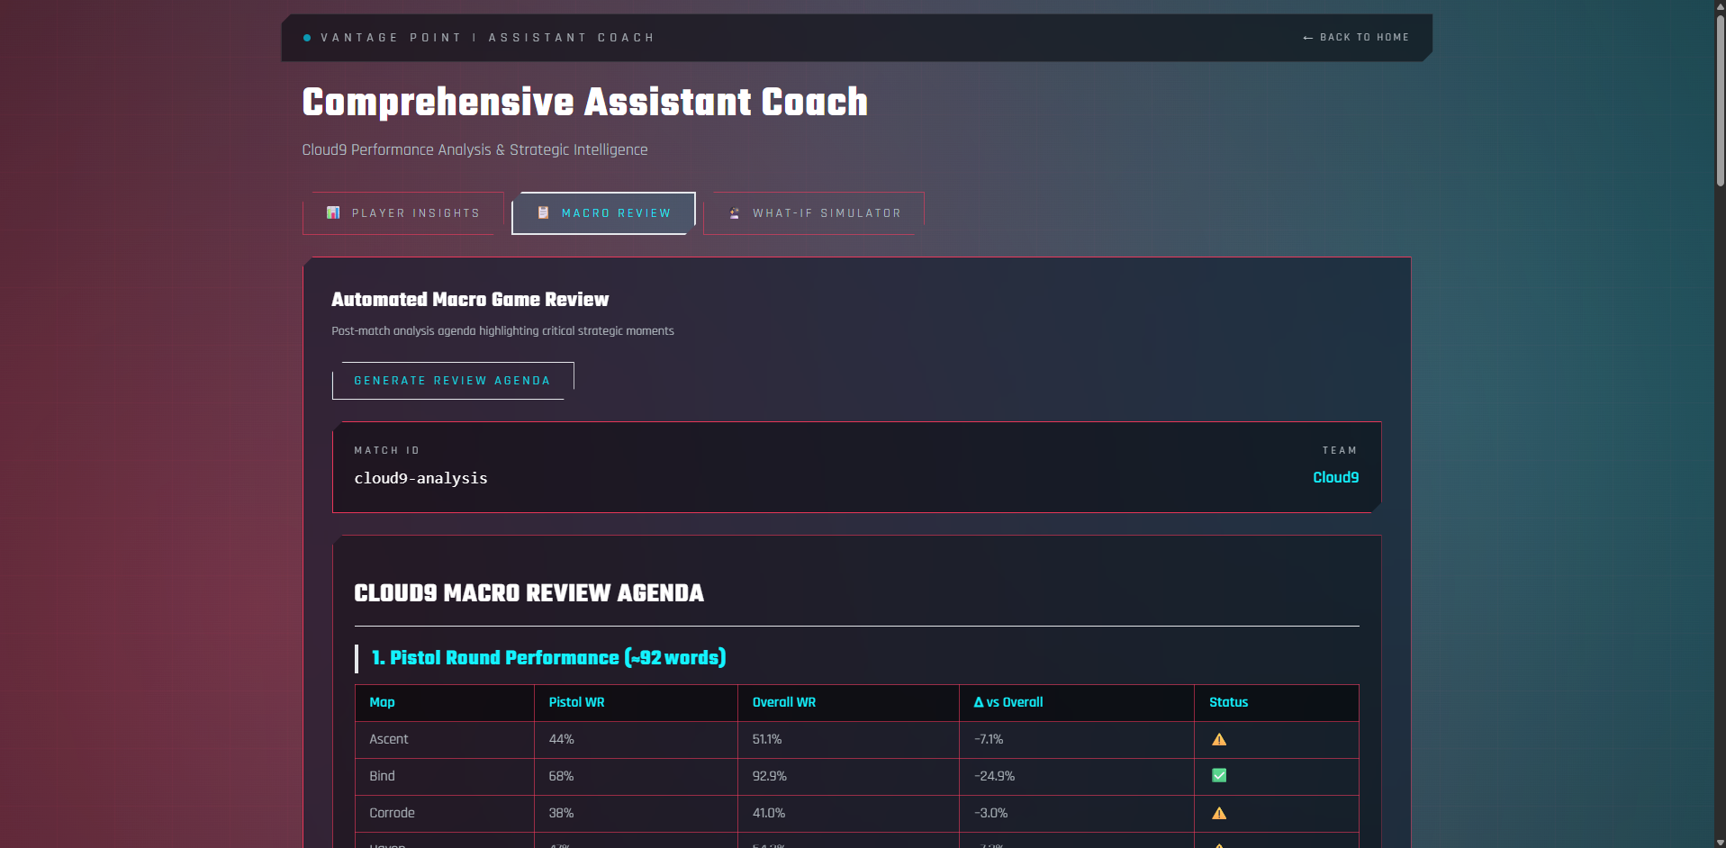The width and height of the screenshot is (1726, 848).
Task: Go back to home
Action: pyautogui.click(x=1356, y=38)
